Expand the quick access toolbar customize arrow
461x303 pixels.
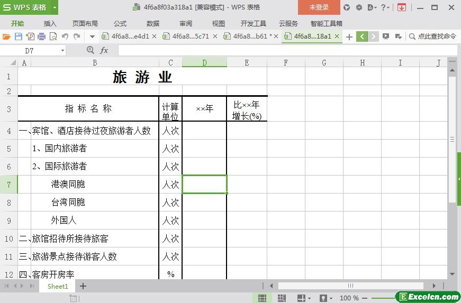tap(92, 36)
